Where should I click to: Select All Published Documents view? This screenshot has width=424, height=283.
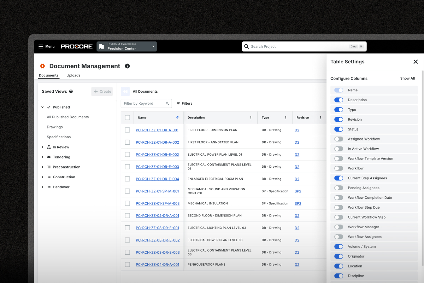click(68, 117)
